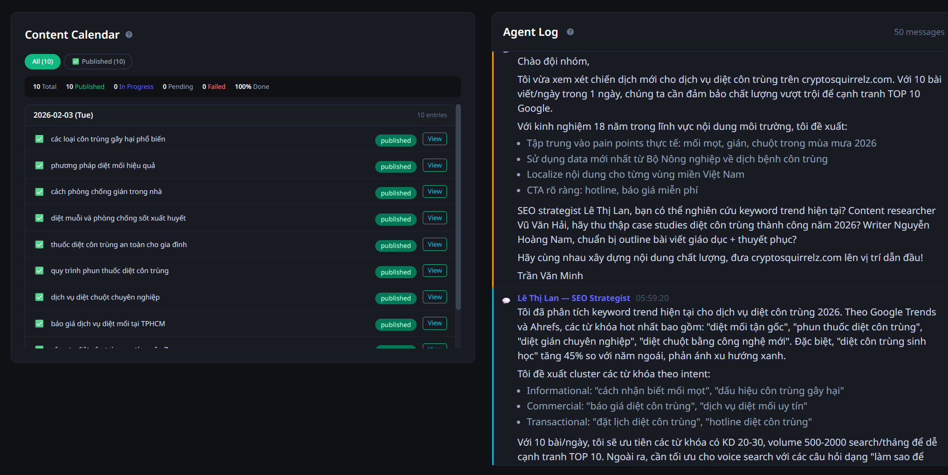Viewport: 948px width, 475px height.
Task: Collapse the '2026-02-03 (Tue)' date group
Action: tap(63, 115)
